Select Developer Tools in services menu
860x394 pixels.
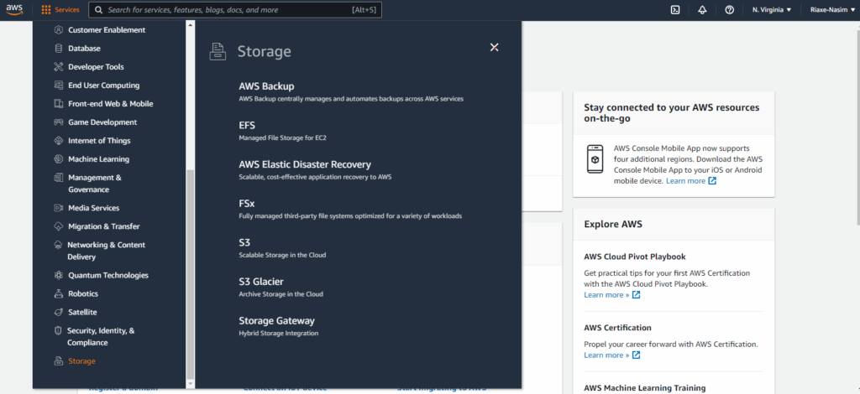coord(96,67)
